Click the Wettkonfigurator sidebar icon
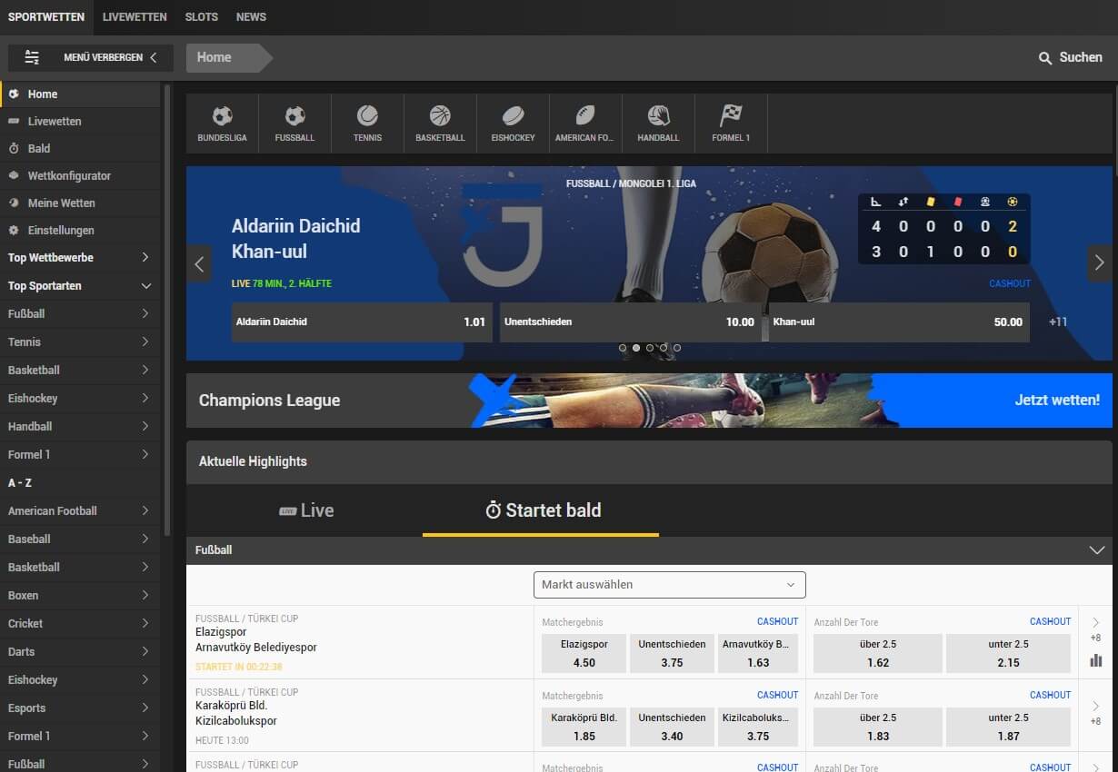This screenshot has height=772, width=1118. point(14,175)
